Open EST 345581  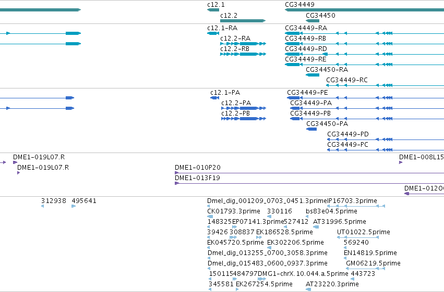pyautogui.click(x=221, y=285)
